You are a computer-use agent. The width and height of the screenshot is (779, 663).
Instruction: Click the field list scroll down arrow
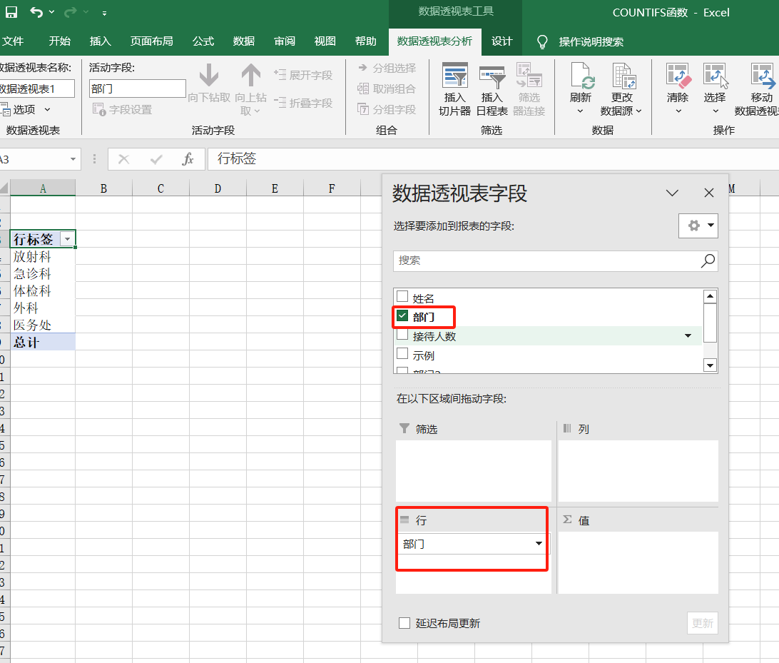[711, 366]
